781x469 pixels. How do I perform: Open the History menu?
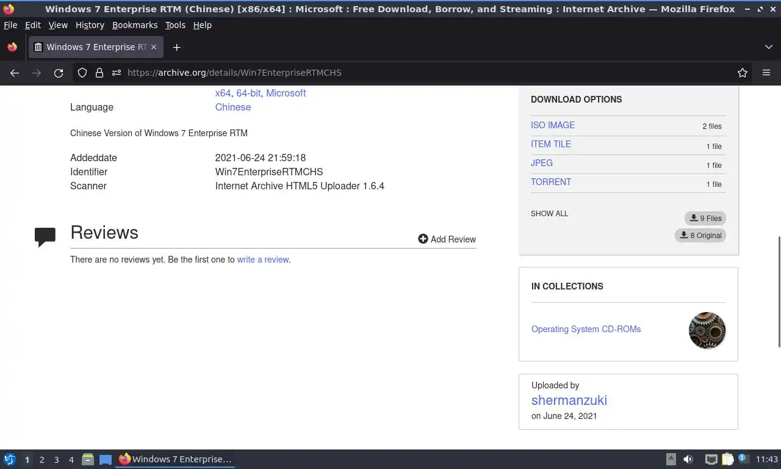tap(90, 25)
